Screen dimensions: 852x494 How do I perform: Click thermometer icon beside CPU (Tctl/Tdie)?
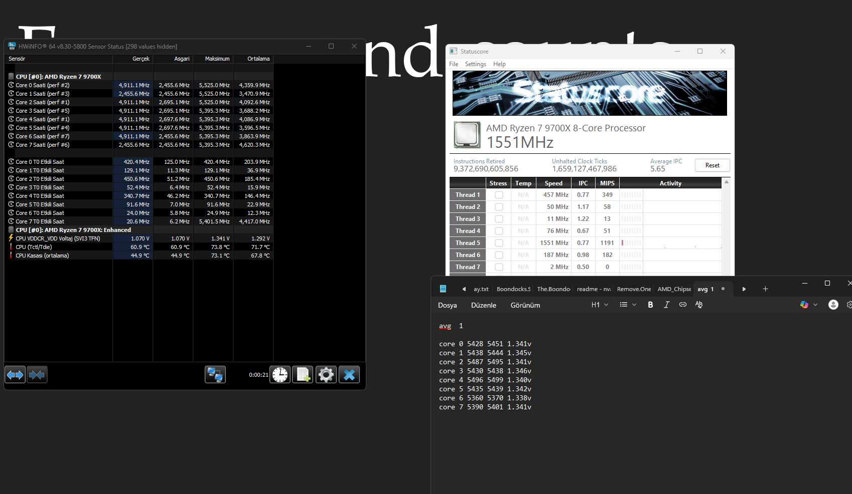pos(11,246)
